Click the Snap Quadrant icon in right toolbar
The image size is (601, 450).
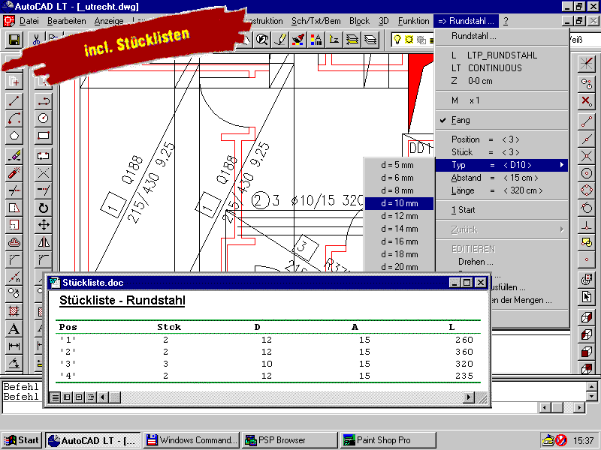coord(587,190)
